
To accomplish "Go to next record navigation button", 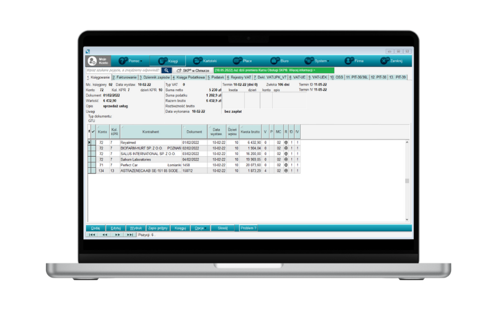I will [117, 235].
